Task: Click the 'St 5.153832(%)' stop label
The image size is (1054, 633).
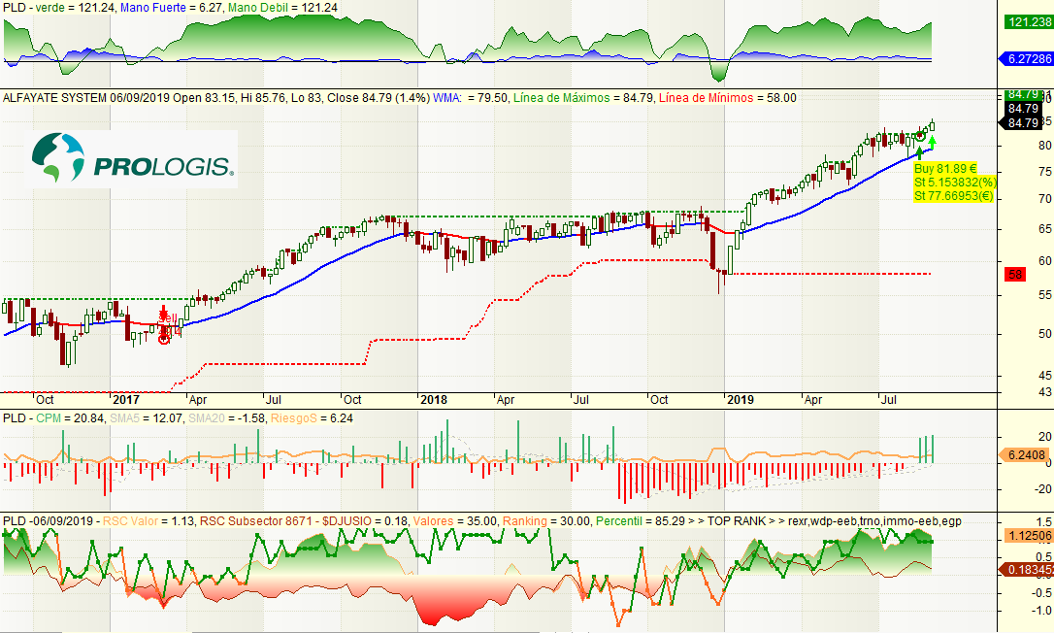Action: point(954,183)
